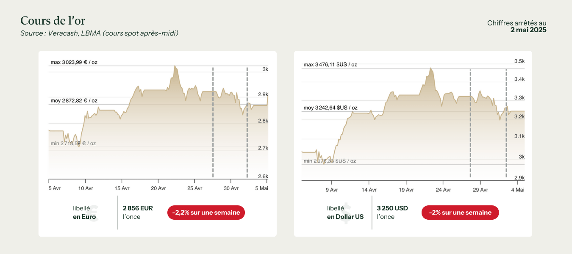The width and height of the screenshot is (572, 254).
Task: Select the "max 3 023,99 € / oz" label
Action: pyautogui.click(x=74, y=62)
